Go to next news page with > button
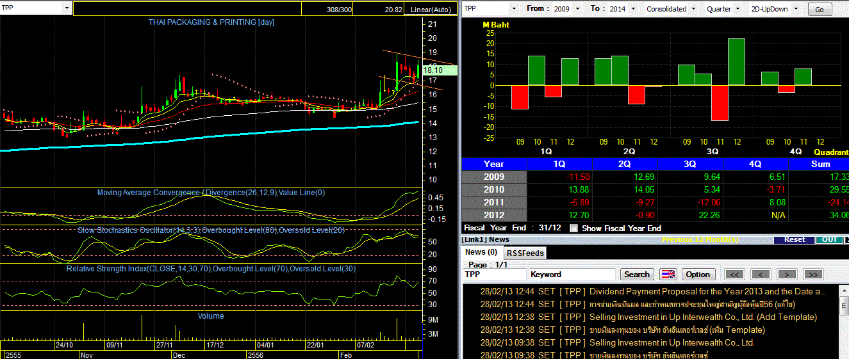Image resolution: width=849 pixels, height=359 pixels. tap(786, 275)
